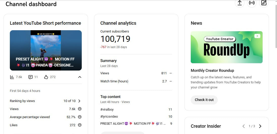Image resolution: width=277 pixels, height=134 pixels.
Task: Click the Channel dashboard heading
Action: point(31,4)
